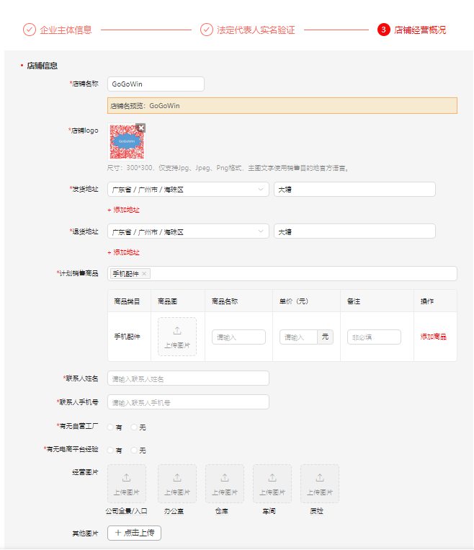This screenshot has width=474, height=550.
Task: Click the 企业主体信息 step checkmark icon
Action: point(30,30)
